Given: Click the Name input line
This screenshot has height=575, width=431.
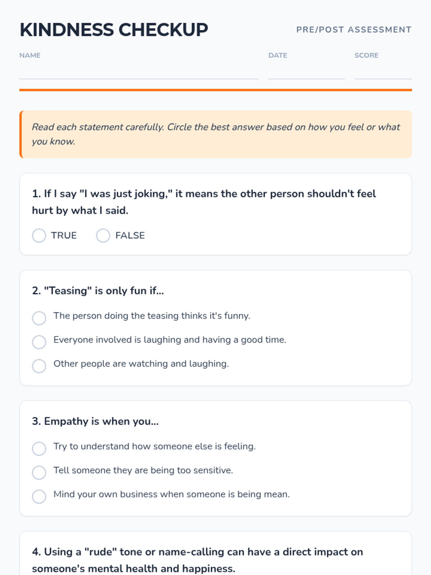Looking at the screenshot, I should (x=139, y=72).
